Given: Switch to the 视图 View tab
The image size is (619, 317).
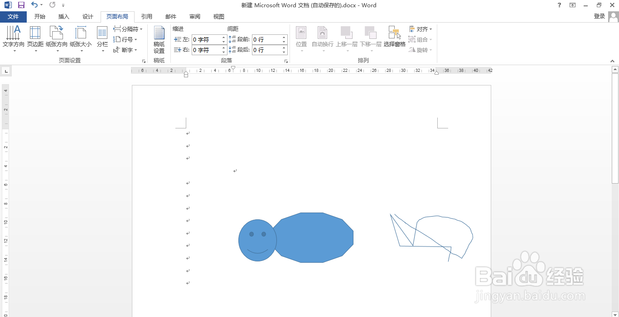Looking at the screenshot, I should [219, 17].
